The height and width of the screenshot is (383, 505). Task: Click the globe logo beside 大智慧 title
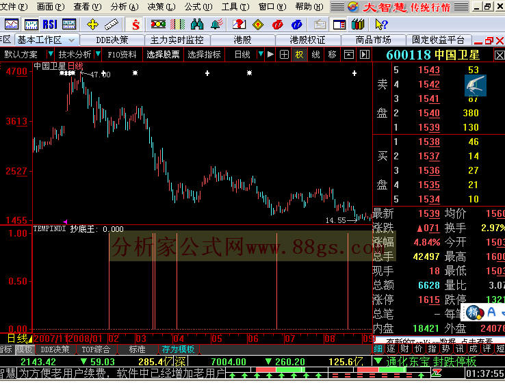(353, 6)
